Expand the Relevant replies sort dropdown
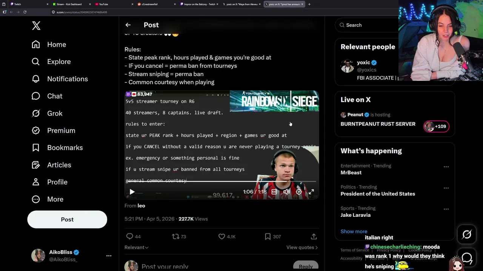Image resolution: width=483 pixels, height=271 pixels. click(x=137, y=247)
